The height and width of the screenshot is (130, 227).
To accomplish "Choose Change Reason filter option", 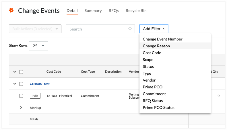I will pos(156,46).
